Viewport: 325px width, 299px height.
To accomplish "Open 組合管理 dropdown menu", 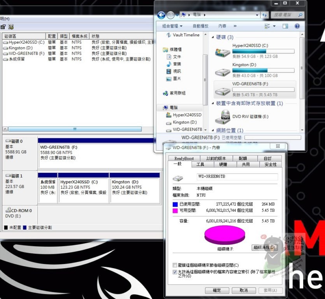I will (172, 26).
